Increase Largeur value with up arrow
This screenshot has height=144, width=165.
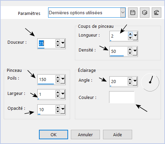pyautogui.click(x=58, y=92)
